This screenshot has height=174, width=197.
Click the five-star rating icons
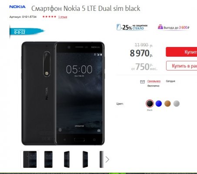49,17
